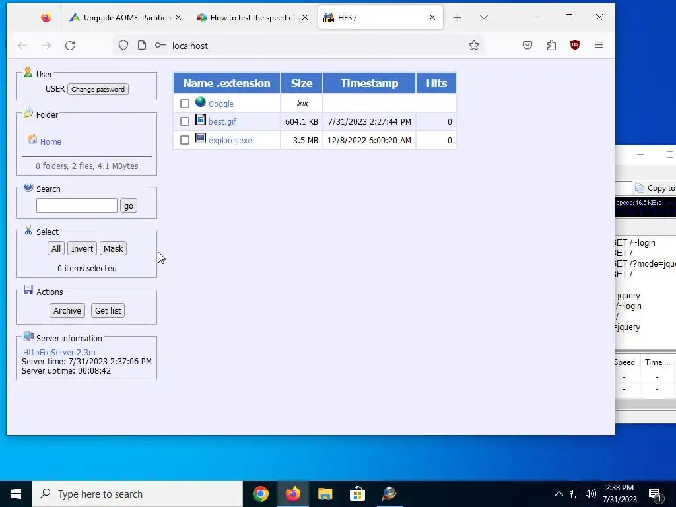Tick the checkbox for best.gif
Screen dimensions: 676x507
pos(185,122)
